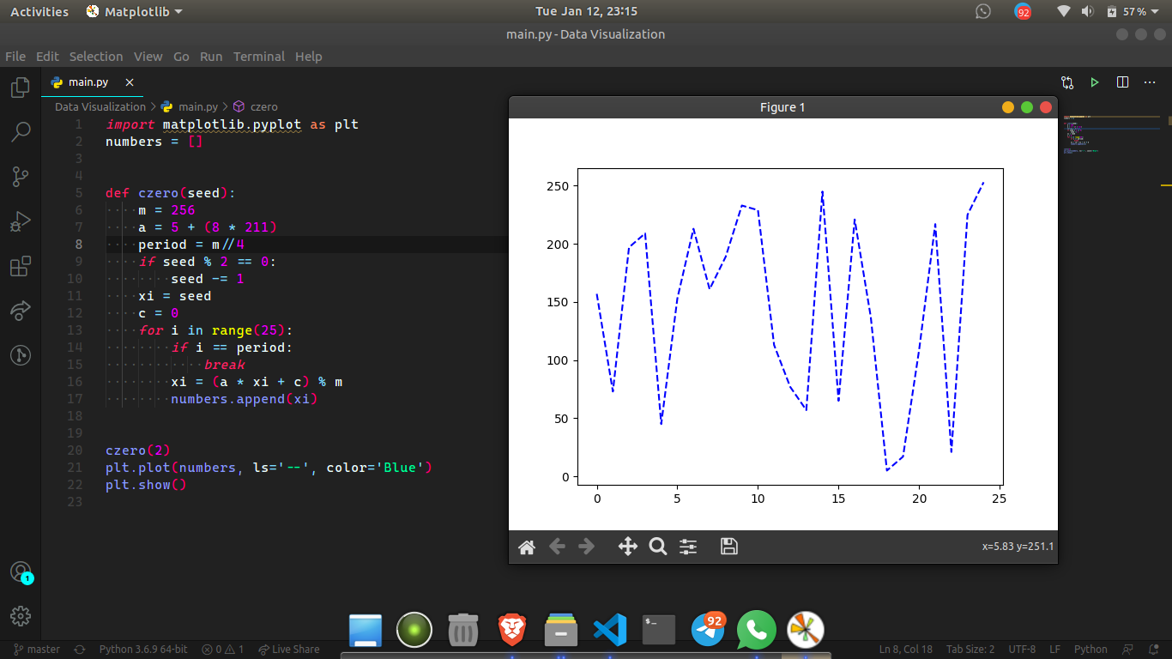Click the volume icon in top bar
This screenshot has width=1172, height=659.
[1088, 12]
